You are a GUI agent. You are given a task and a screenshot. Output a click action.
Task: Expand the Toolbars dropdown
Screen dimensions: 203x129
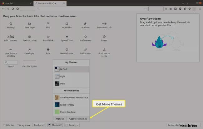tap(39, 125)
